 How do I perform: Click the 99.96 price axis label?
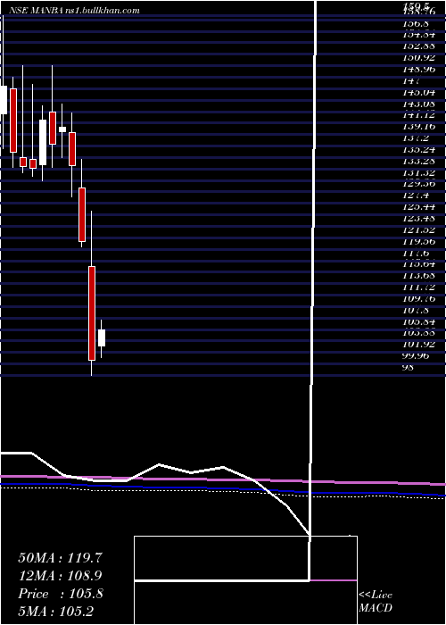click(416, 356)
